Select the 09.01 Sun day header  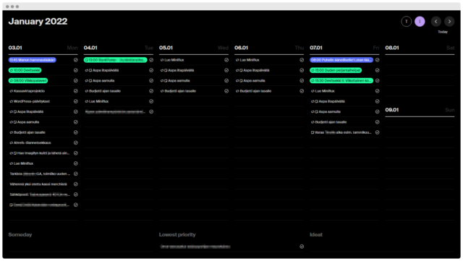(420, 110)
